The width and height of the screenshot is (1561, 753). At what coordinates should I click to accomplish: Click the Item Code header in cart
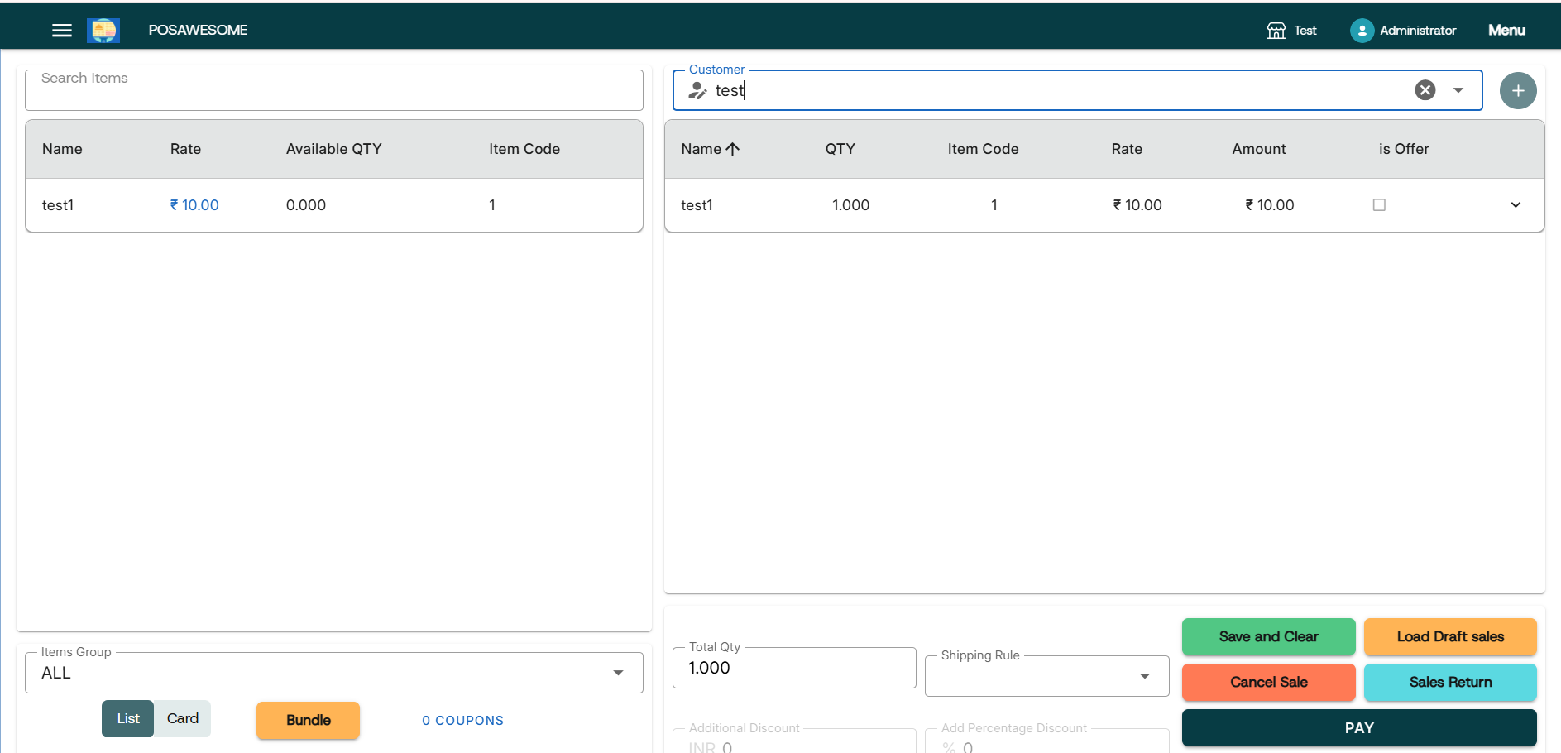tap(983, 149)
